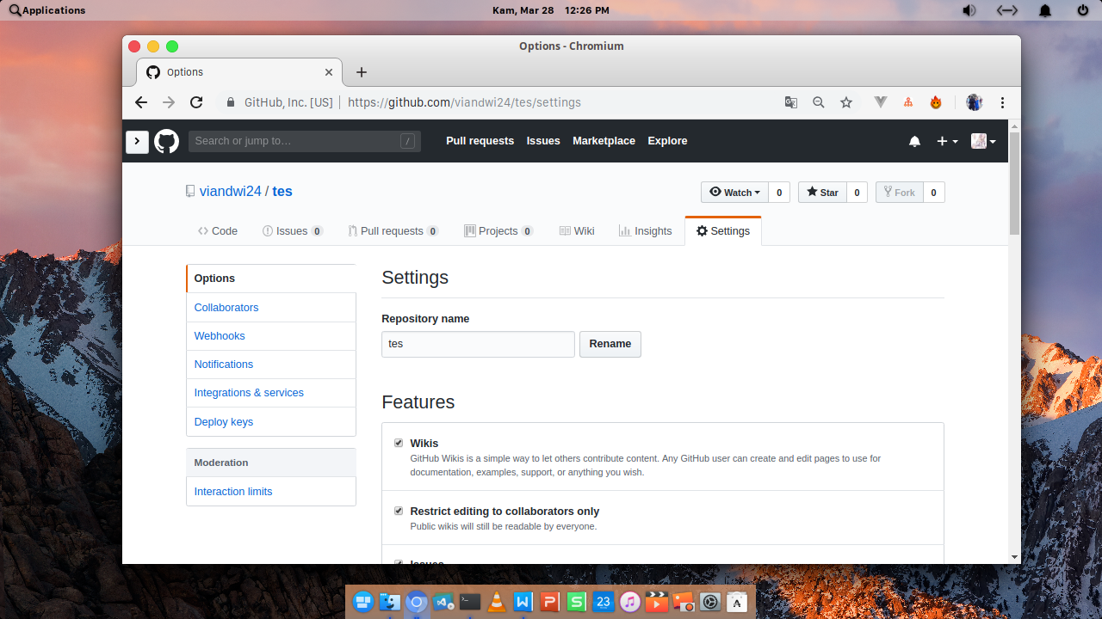
Task: Open Explore in GitHub header
Action: point(667,141)
